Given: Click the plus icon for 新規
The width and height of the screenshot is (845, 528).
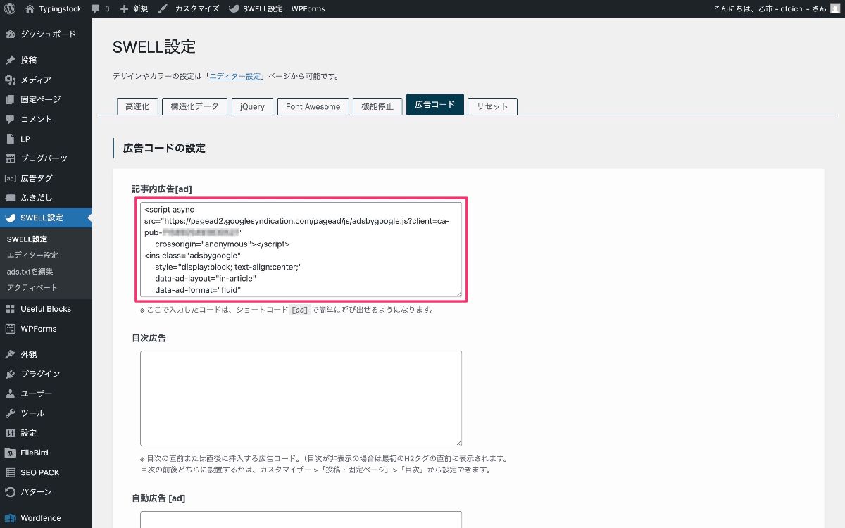Looking at the screenshot, I should [124, 9].
